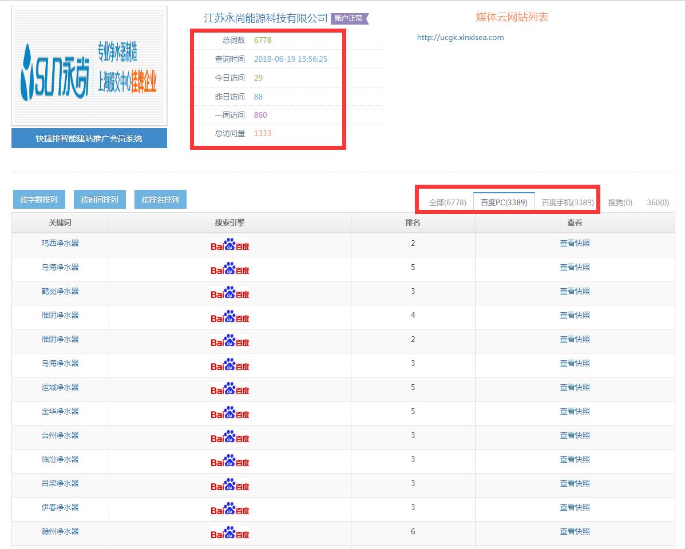Open the ucgk.xinxisea.com website link
The image size is (685, 549).
pyautogui.click(x=460, y=38)
